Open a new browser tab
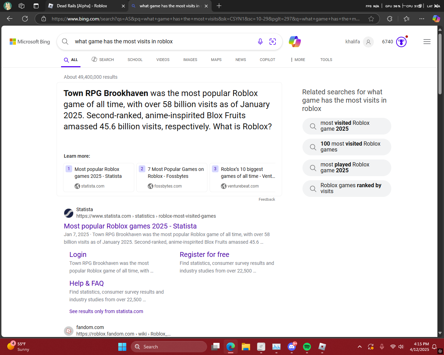This screenshot has width=444, height=355. click(x=219, y=6)
